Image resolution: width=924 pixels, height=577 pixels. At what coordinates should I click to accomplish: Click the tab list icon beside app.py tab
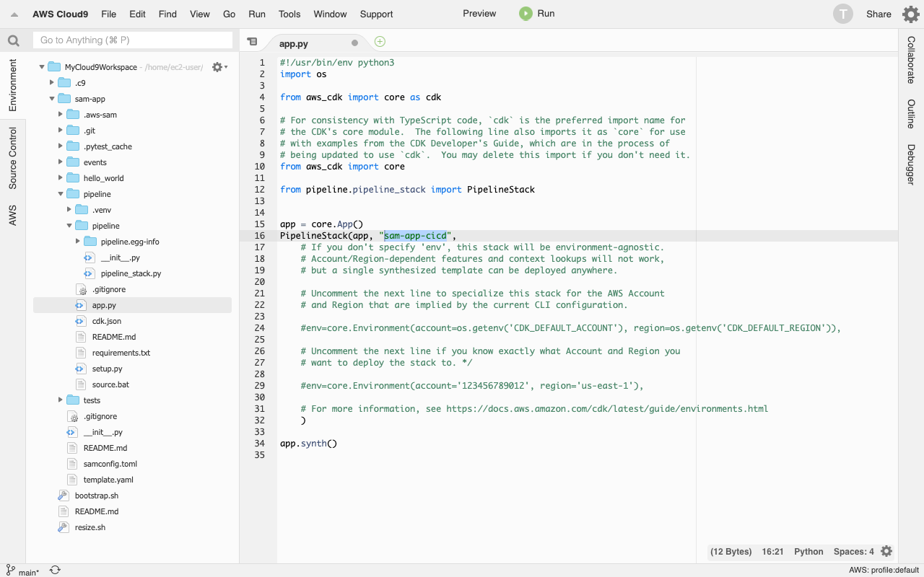251,42
